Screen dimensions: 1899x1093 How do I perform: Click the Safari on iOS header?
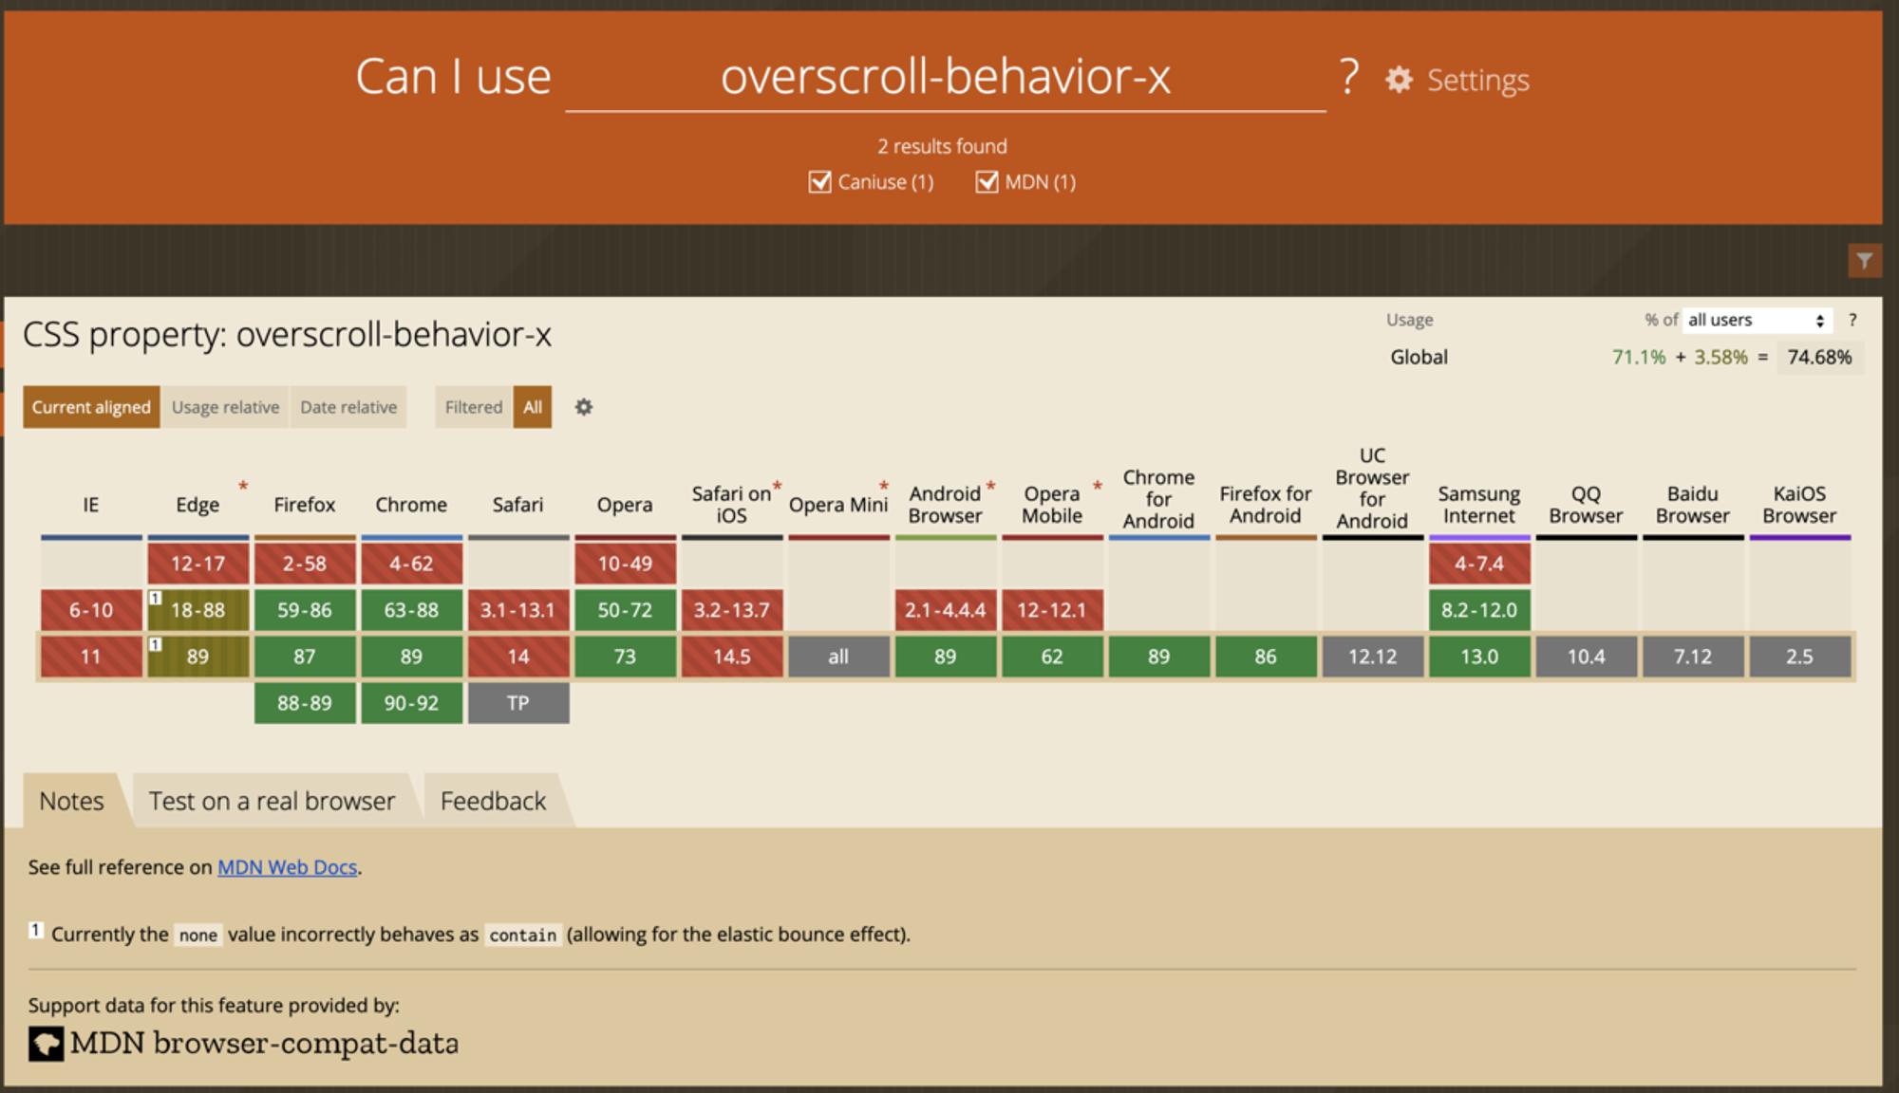[731, 505]
